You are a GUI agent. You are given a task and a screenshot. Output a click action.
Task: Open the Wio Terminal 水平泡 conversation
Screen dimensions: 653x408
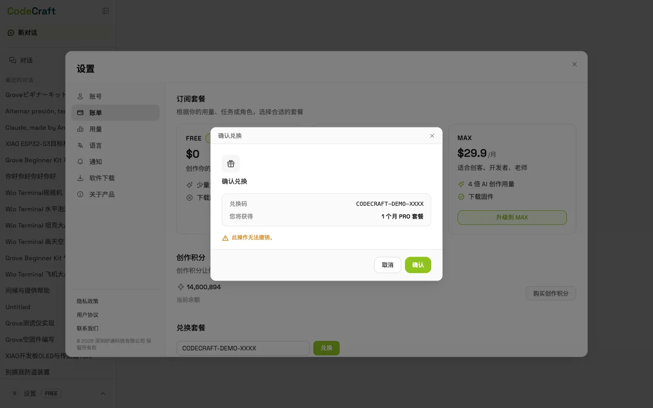pos(35,209)
